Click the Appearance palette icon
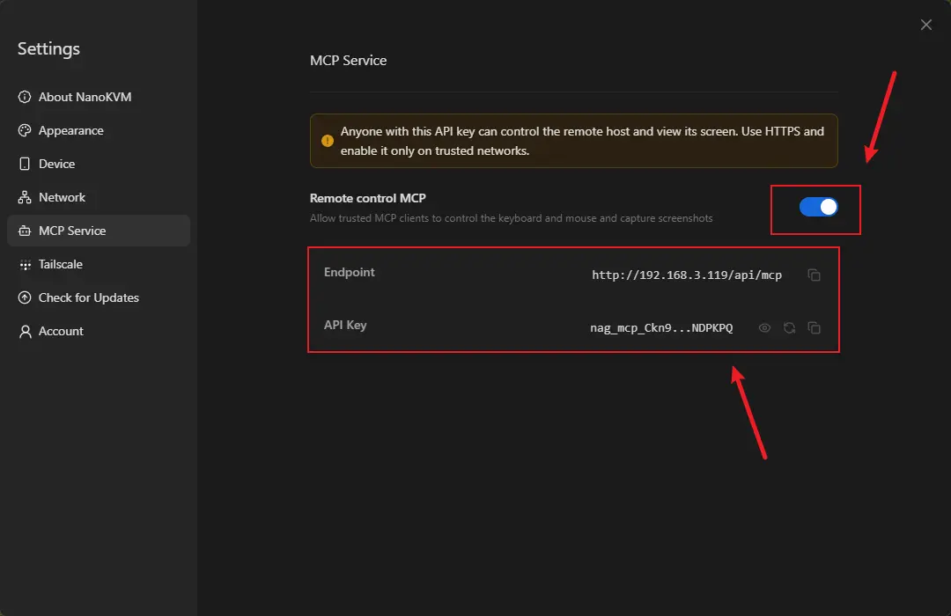The height and width of the screenshot is (616, 951). tap(25, 130)
